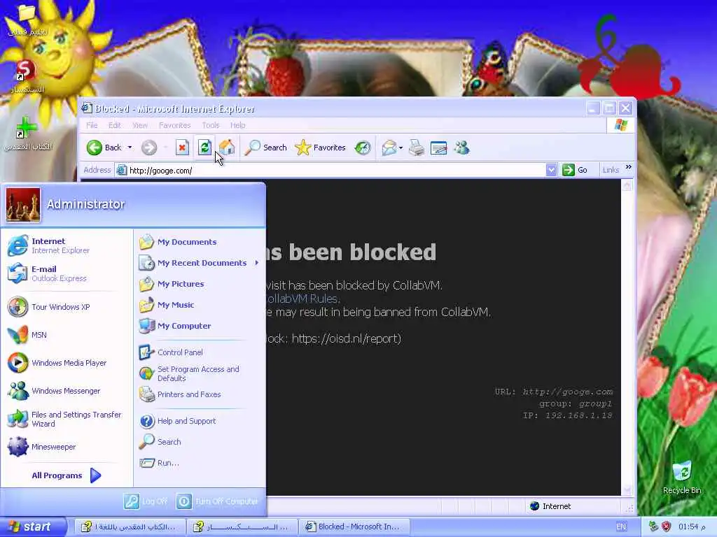Open Control Panel
Viewport: 717px width, 537px height.
[x=200, y=352]
